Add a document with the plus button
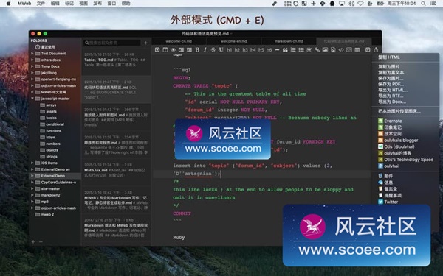 tap(145, 43)
